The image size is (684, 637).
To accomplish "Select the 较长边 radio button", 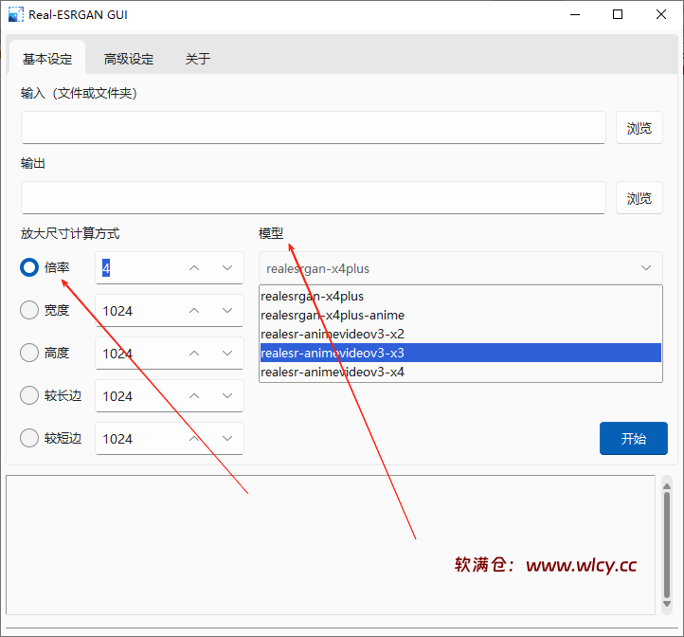I will (x=29, y=395).
